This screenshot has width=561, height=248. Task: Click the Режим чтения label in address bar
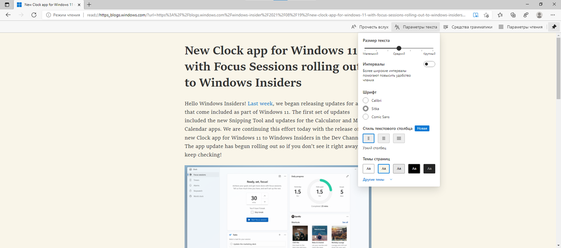pos(67,15)
